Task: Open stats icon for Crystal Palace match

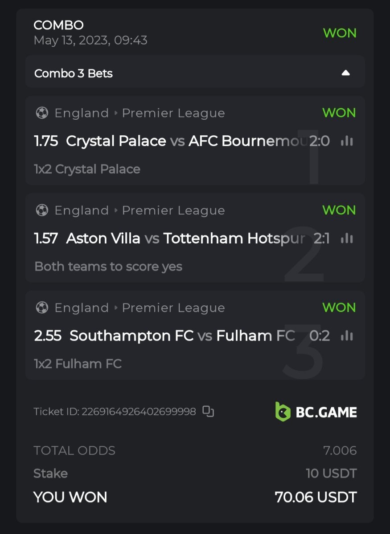Action: 346,141
